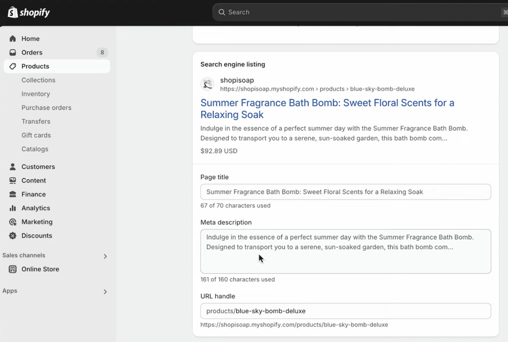Click the search magnifier icon
The image size is (508, 342).
tap(222, 12)
